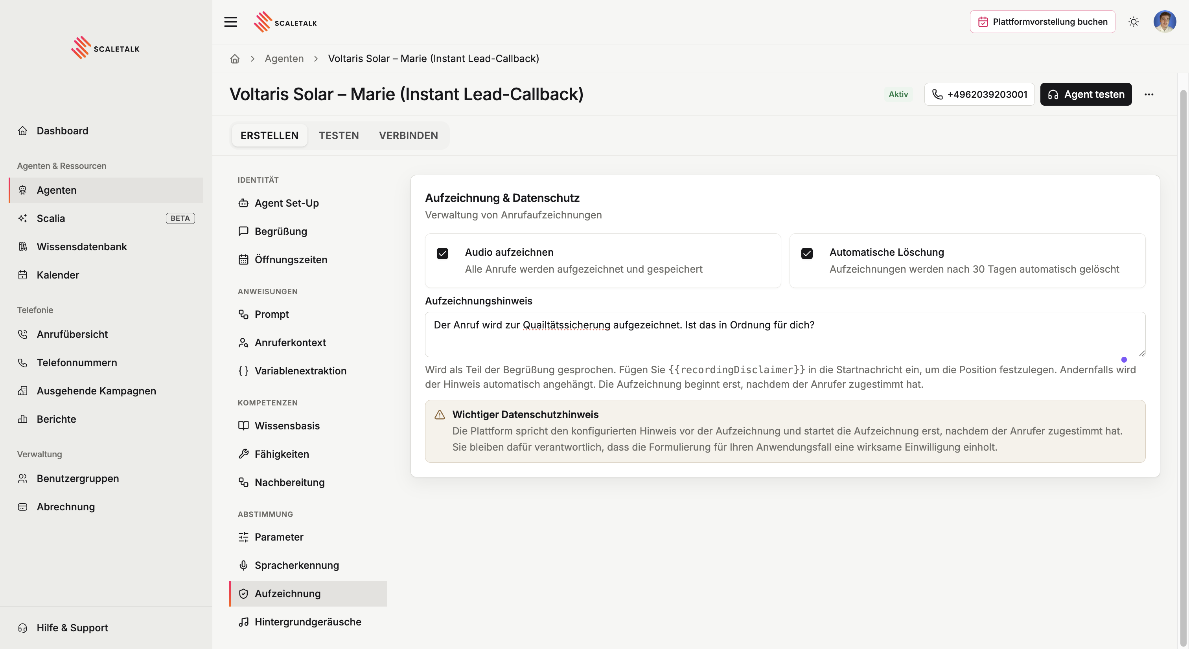The width and height of the screenshot is (1189, 649).
Task: Open the Hintergrundgeräusche settings section
Action: coord(308,622)
